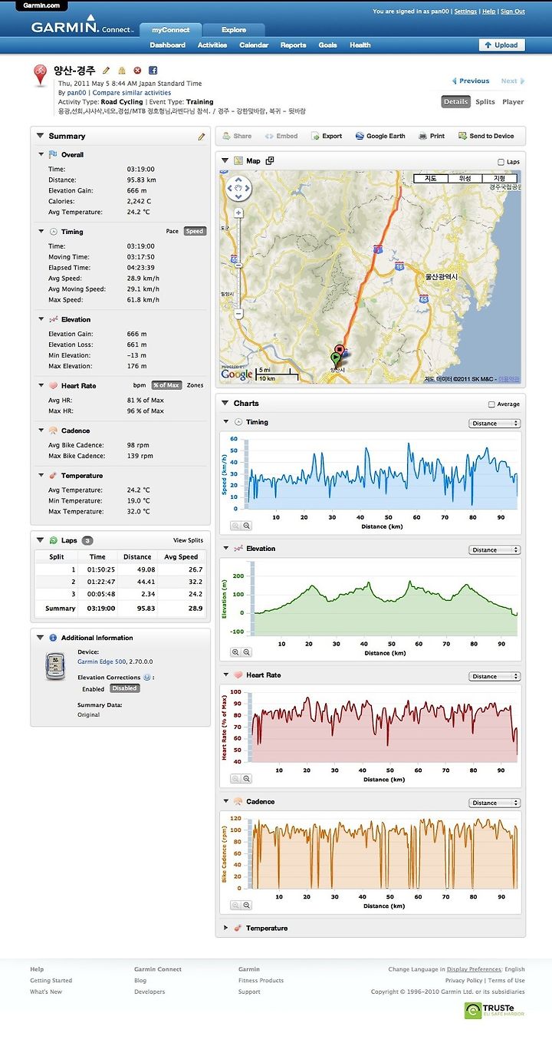
Task: Click the zoom-out magnifier under Heart Rate chart
Action: (x=247, y=779)
